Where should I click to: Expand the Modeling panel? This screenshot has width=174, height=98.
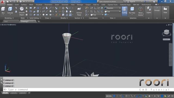pyautogui.click(x=9, y=18)
